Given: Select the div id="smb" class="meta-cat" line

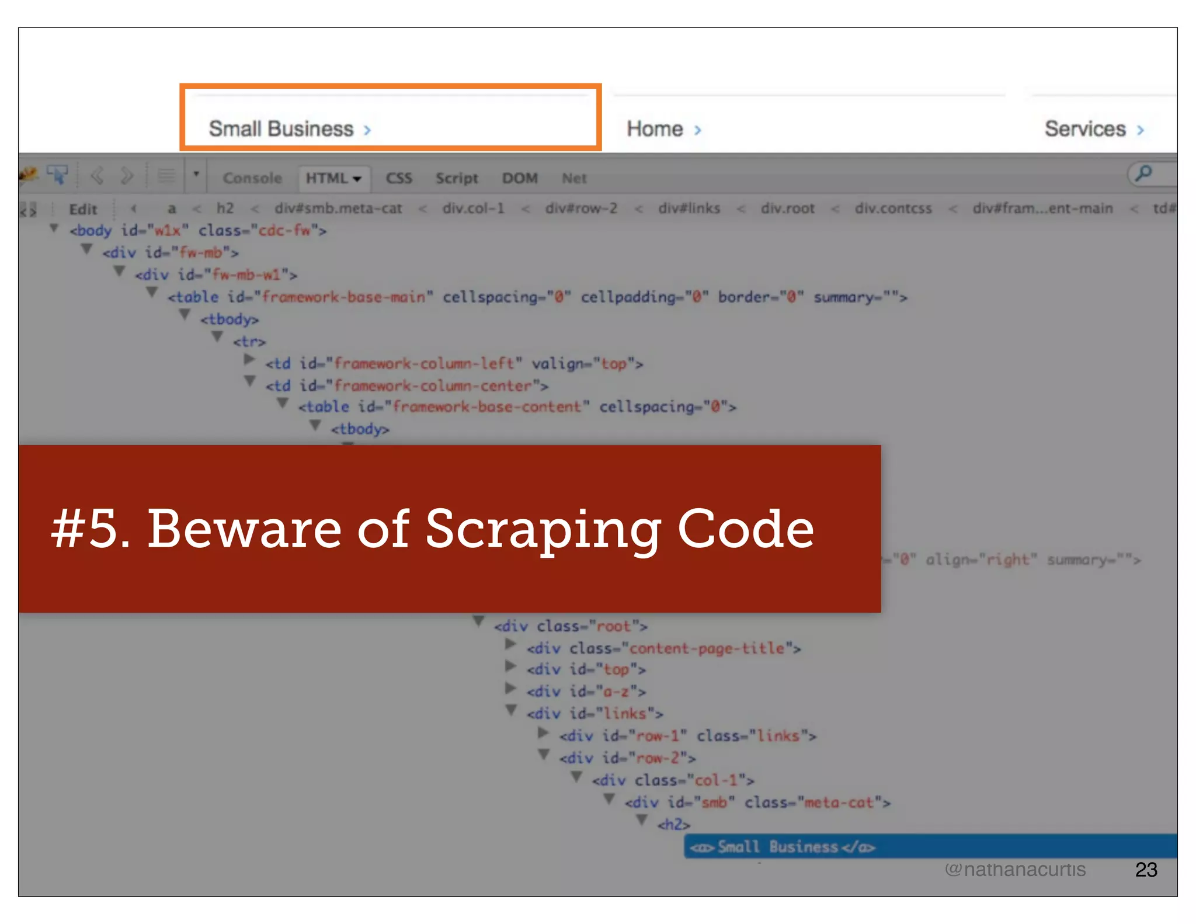Looking at the screenshot, I should pyautogui.click(x=757, y=803).
